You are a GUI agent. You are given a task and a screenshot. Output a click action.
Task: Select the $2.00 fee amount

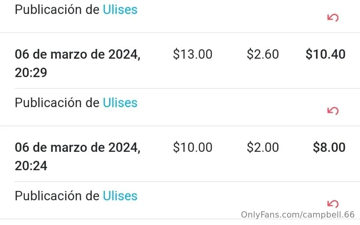click(x=263, y=148)
